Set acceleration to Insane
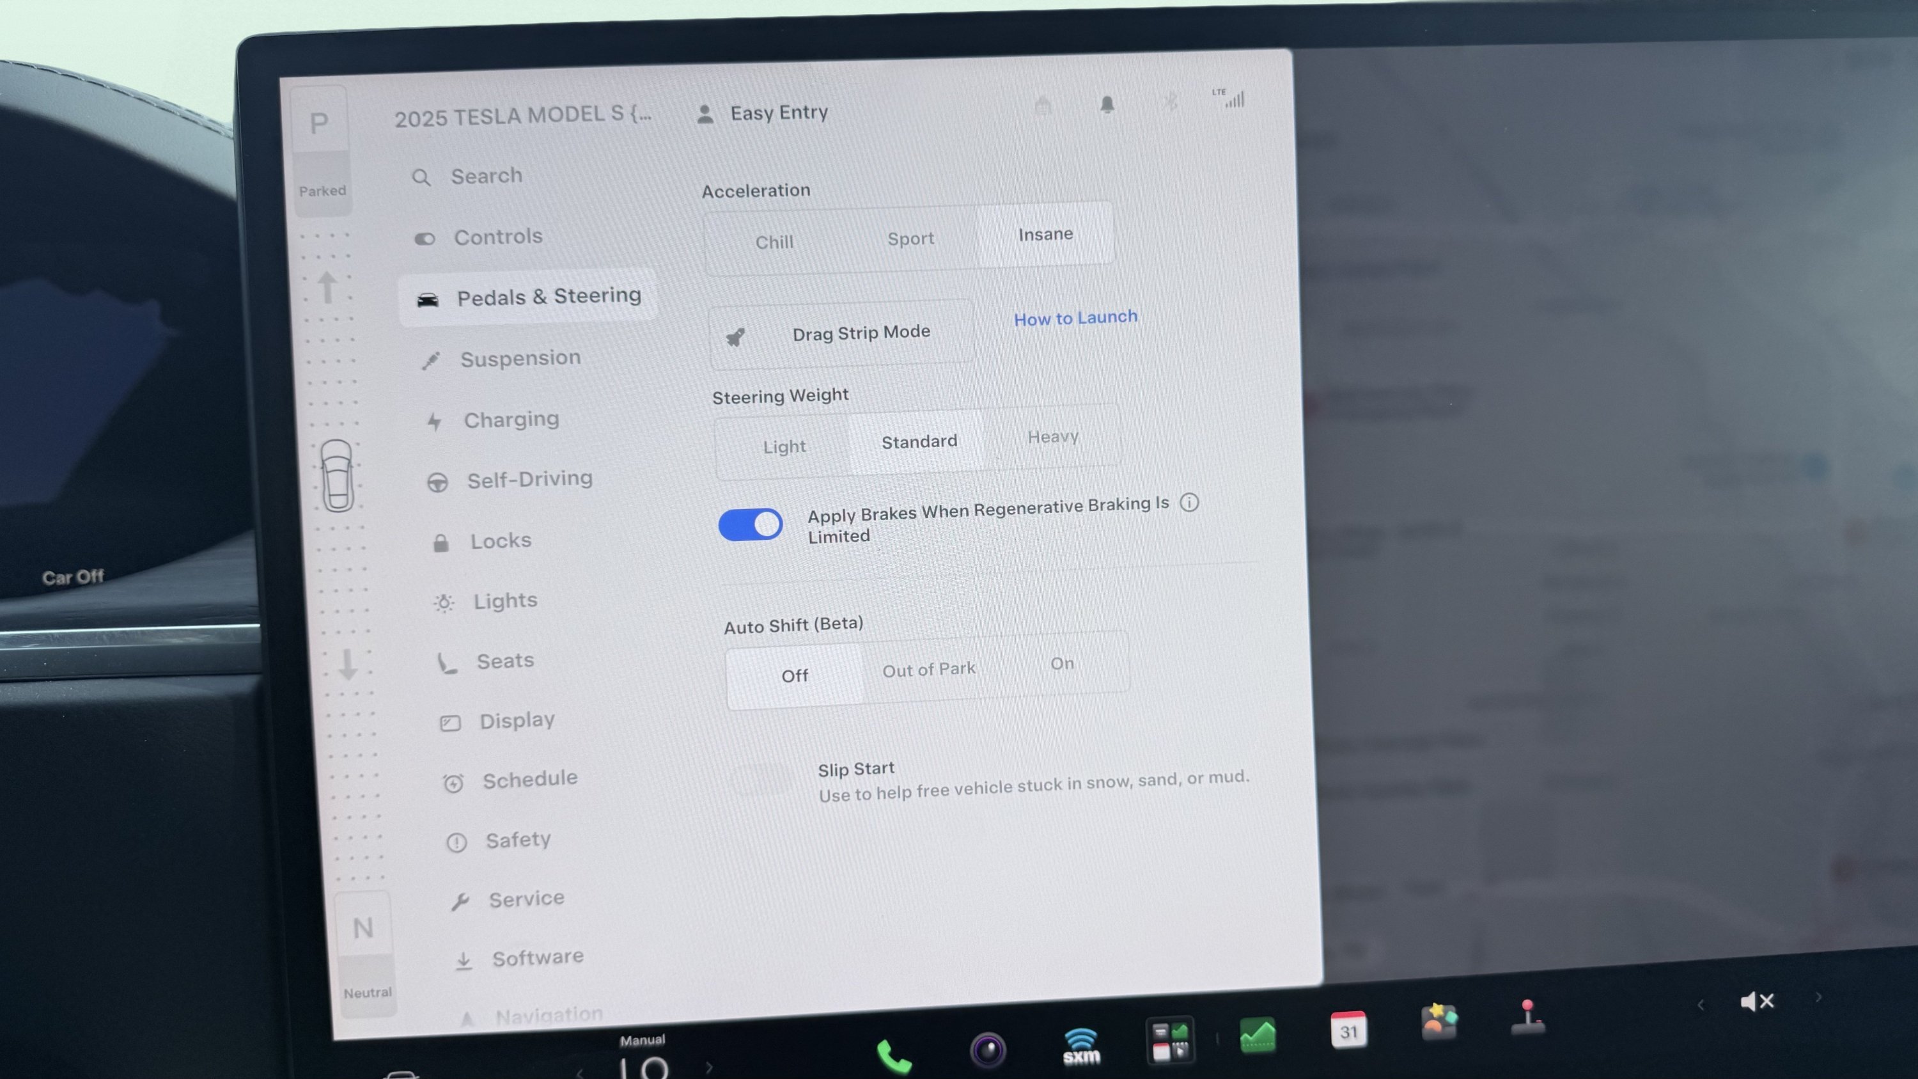 click(1045, 235)
